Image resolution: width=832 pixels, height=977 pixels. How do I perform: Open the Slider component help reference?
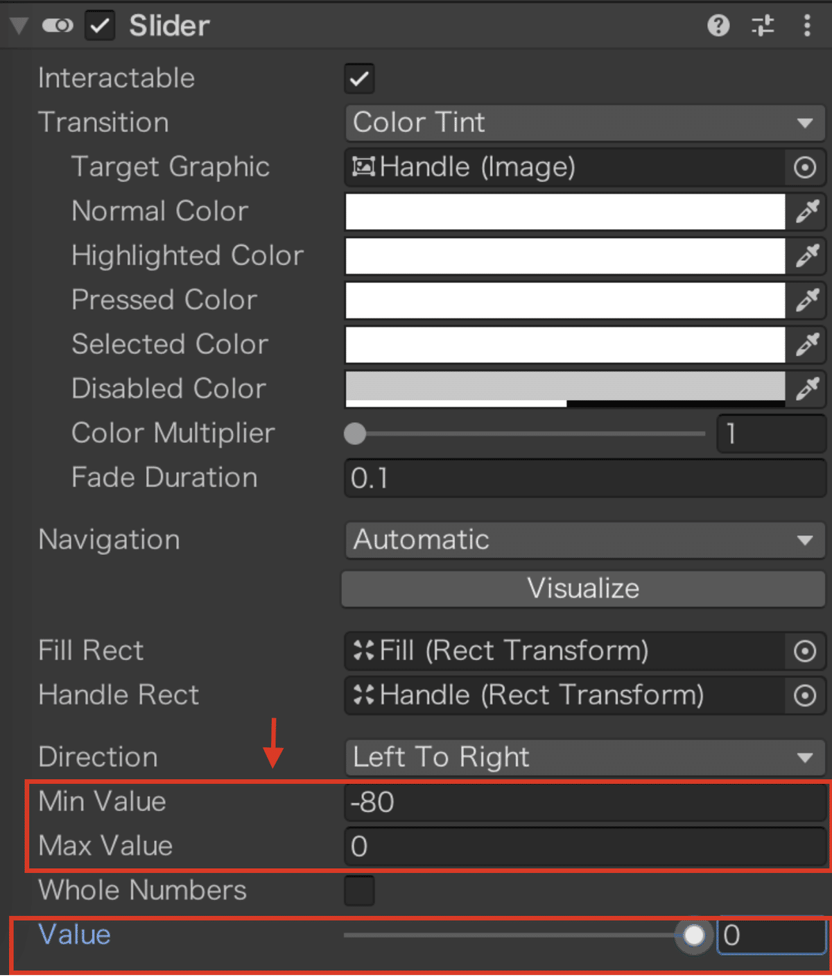[718, 26]
